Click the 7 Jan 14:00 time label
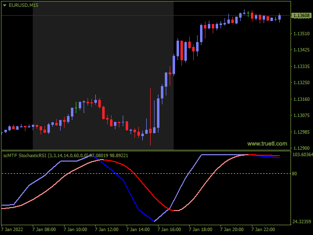The height and width of the screenshot is (235, 313). coord(138,230)
